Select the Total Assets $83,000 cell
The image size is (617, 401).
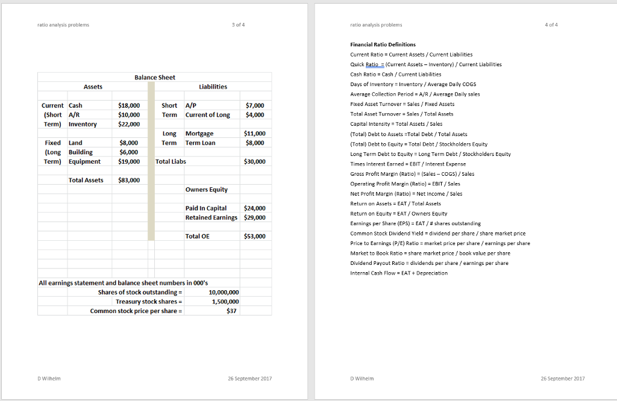point(129,180)
